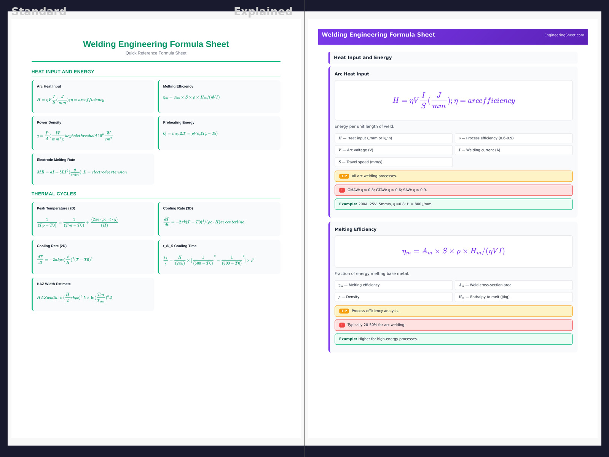This screenshot has height=457, width=609.
Task: Select the Preheating Energy formula card
Action: click(219, 133)
